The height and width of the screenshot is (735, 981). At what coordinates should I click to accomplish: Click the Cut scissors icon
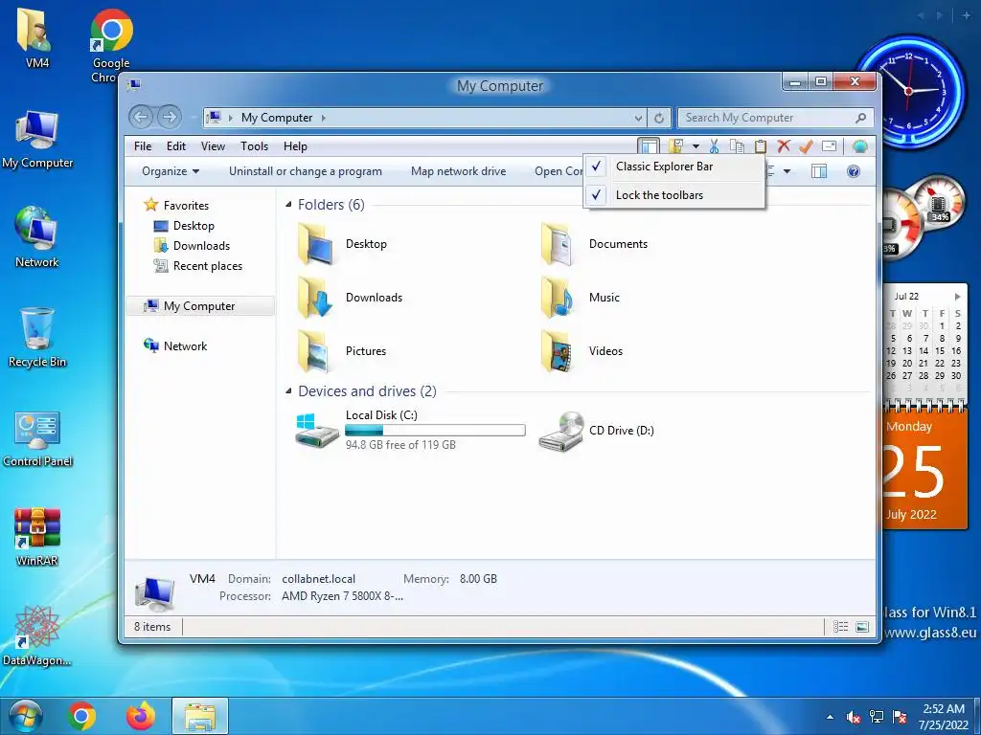[x=714, y=146]
